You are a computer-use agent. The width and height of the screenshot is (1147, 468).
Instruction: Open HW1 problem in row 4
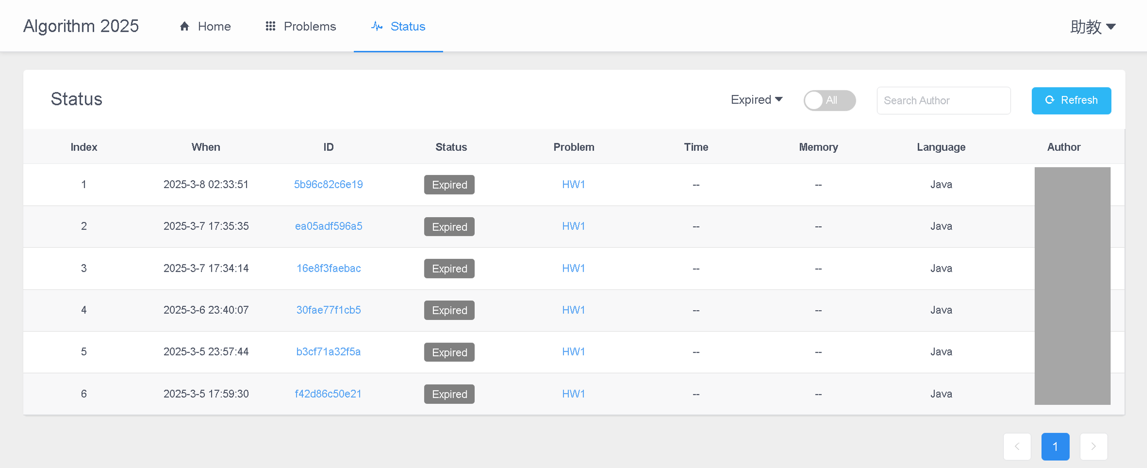pyautogui.click(x=573, y=310)
